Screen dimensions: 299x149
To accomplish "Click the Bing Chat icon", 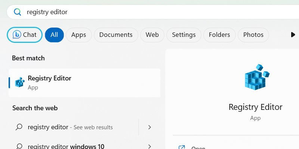I will point(16,35).
